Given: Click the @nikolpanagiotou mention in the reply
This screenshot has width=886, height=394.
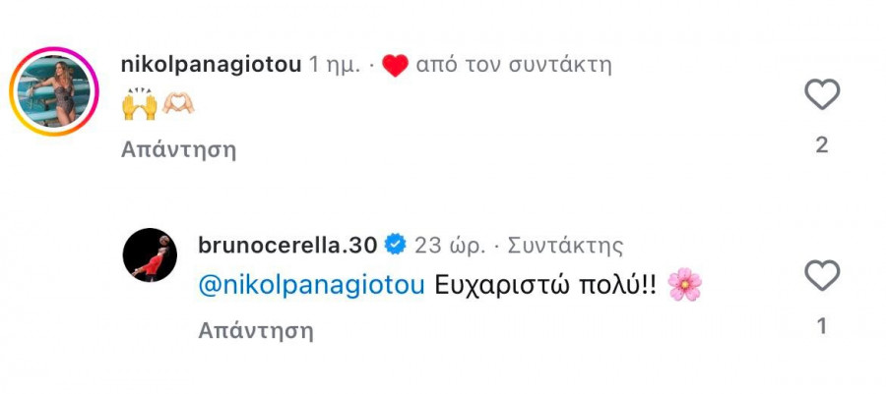Looking at the screenshot, I should [x=311, y=285].
